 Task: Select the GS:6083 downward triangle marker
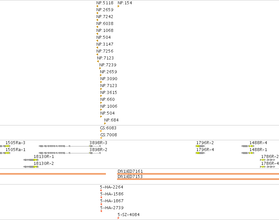pos(101,131)
